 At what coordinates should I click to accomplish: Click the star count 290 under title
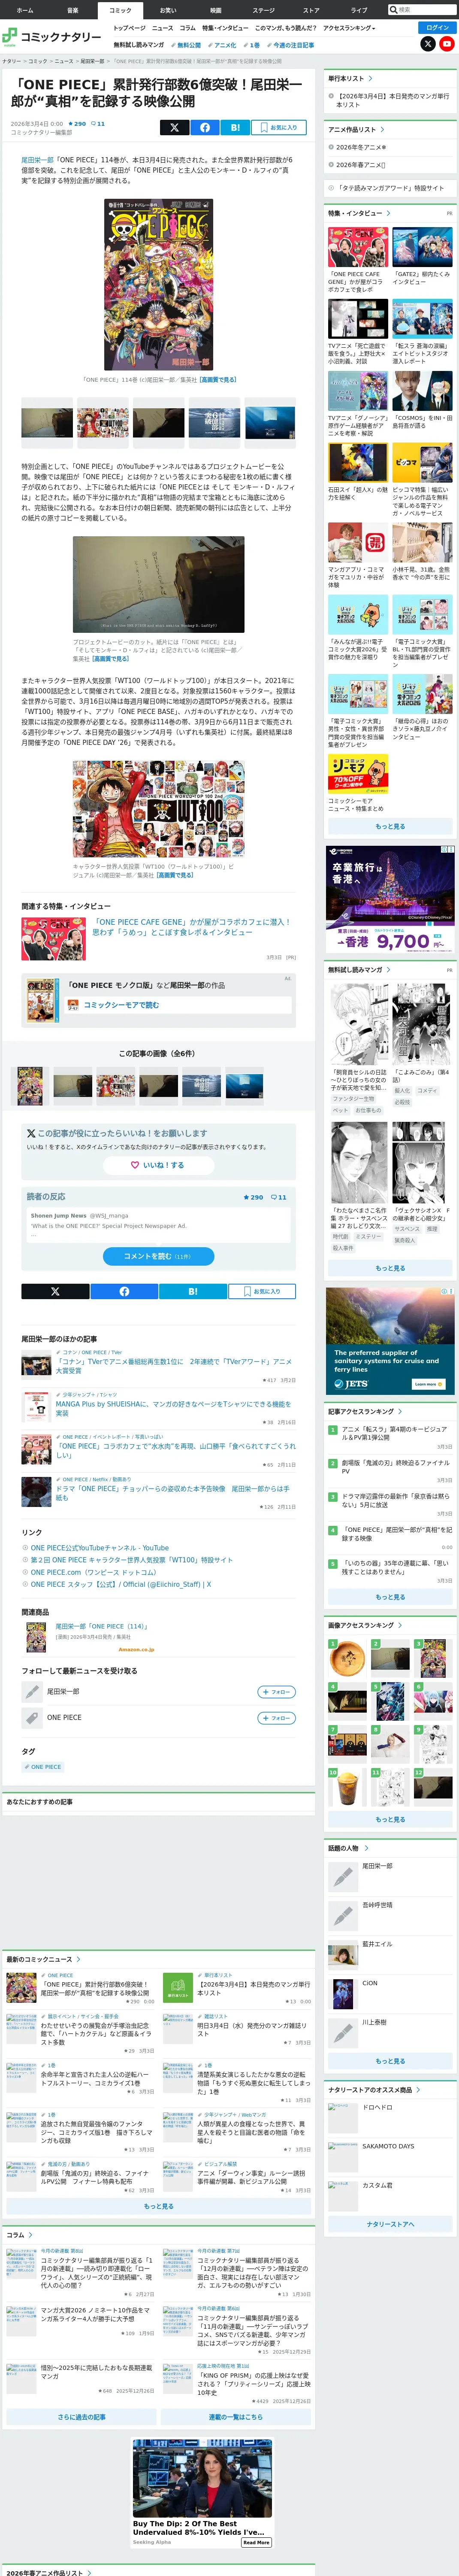(x=77, y=124)
